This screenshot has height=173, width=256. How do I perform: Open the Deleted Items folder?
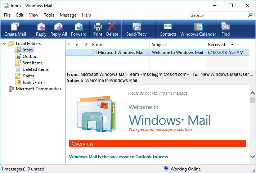[36, 69]
